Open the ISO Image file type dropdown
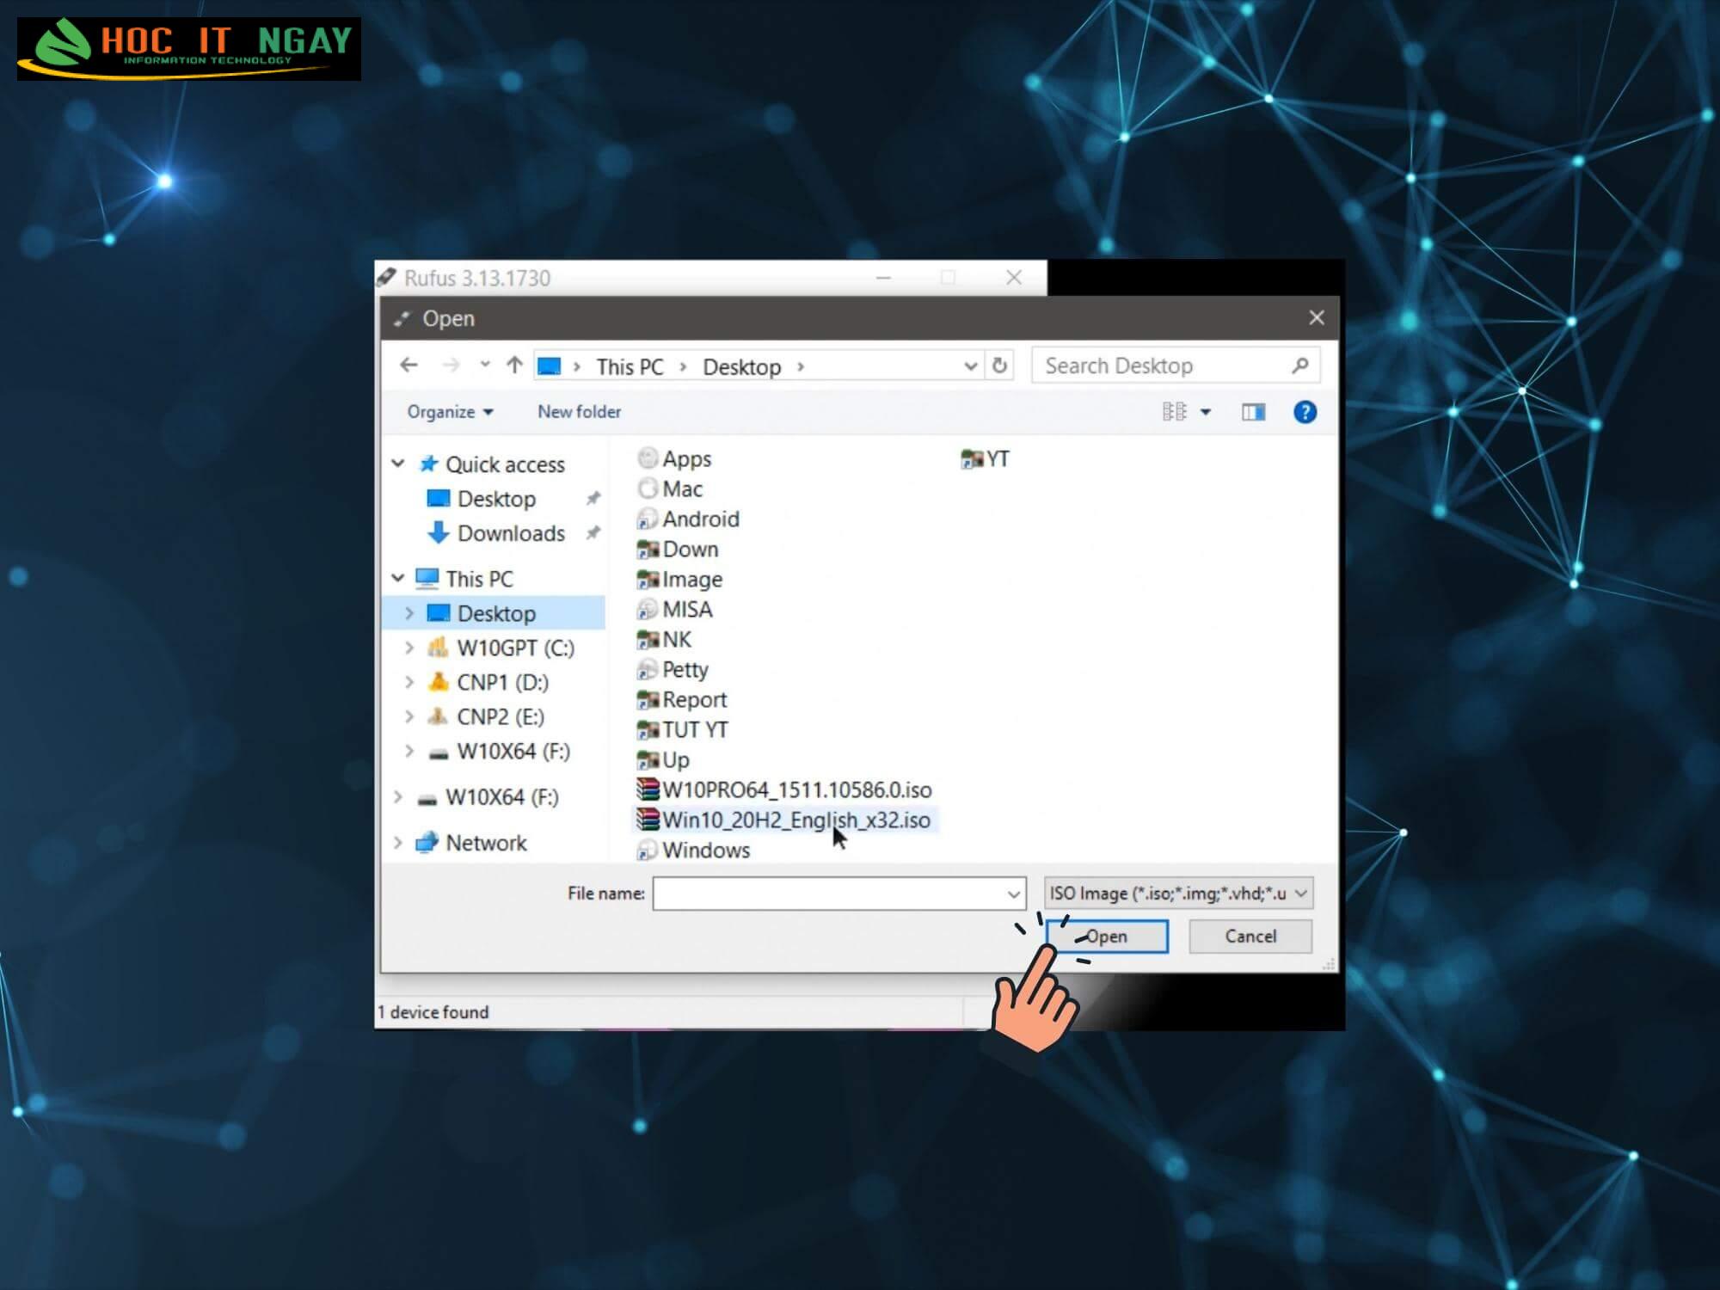This screenshot has width=1720, height=1290. click(x=1178, y=894)
